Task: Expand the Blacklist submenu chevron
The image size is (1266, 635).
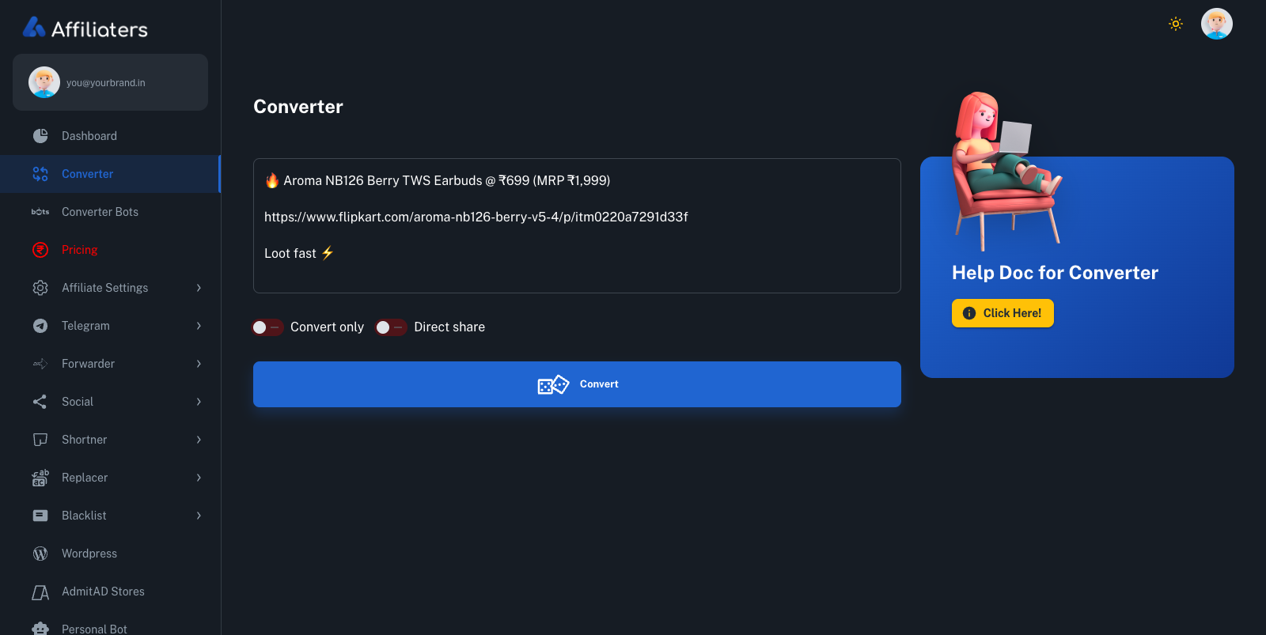Action: 199,516
